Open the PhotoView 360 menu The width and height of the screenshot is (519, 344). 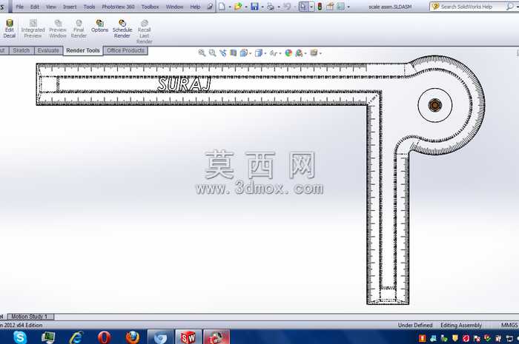point(118,7)
